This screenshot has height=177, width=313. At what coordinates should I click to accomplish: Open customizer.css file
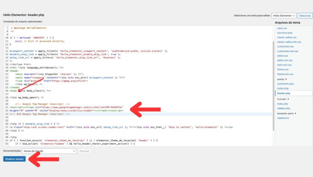(x=285, y=47)
